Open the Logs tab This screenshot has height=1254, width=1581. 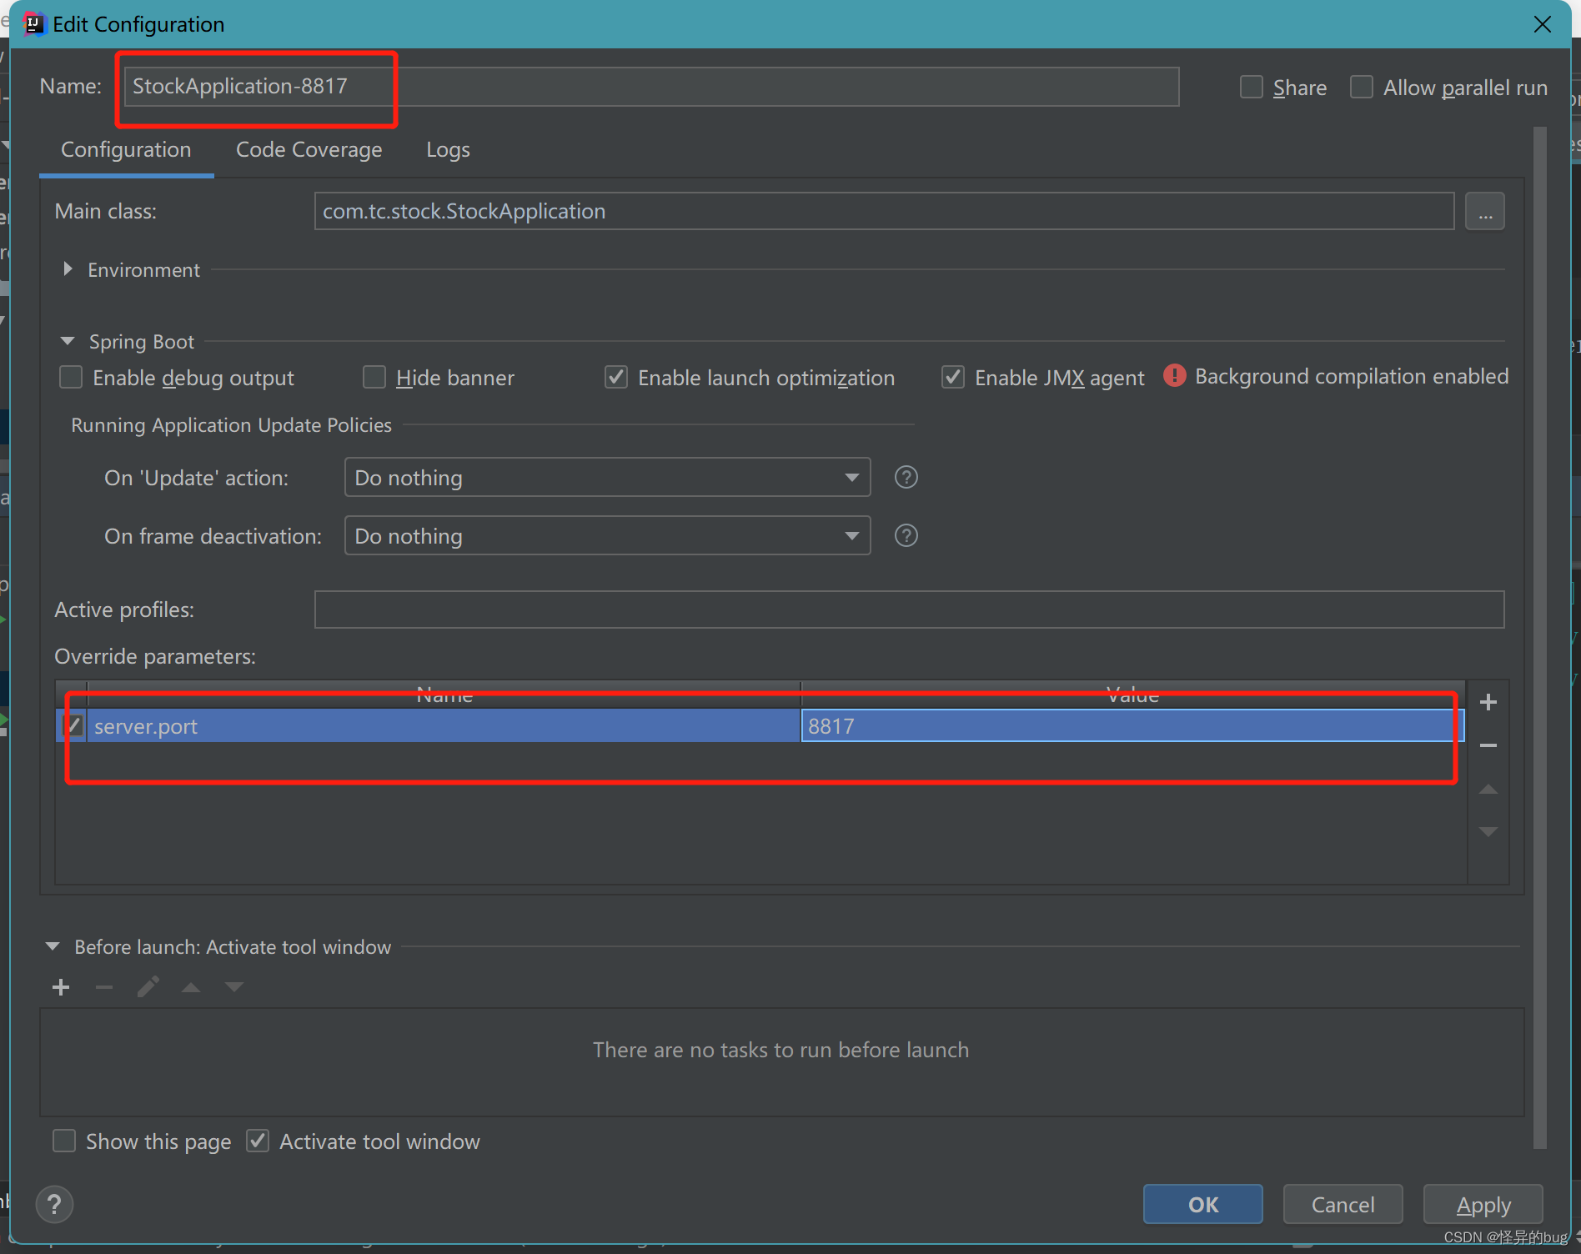click(x=448, y=149)
